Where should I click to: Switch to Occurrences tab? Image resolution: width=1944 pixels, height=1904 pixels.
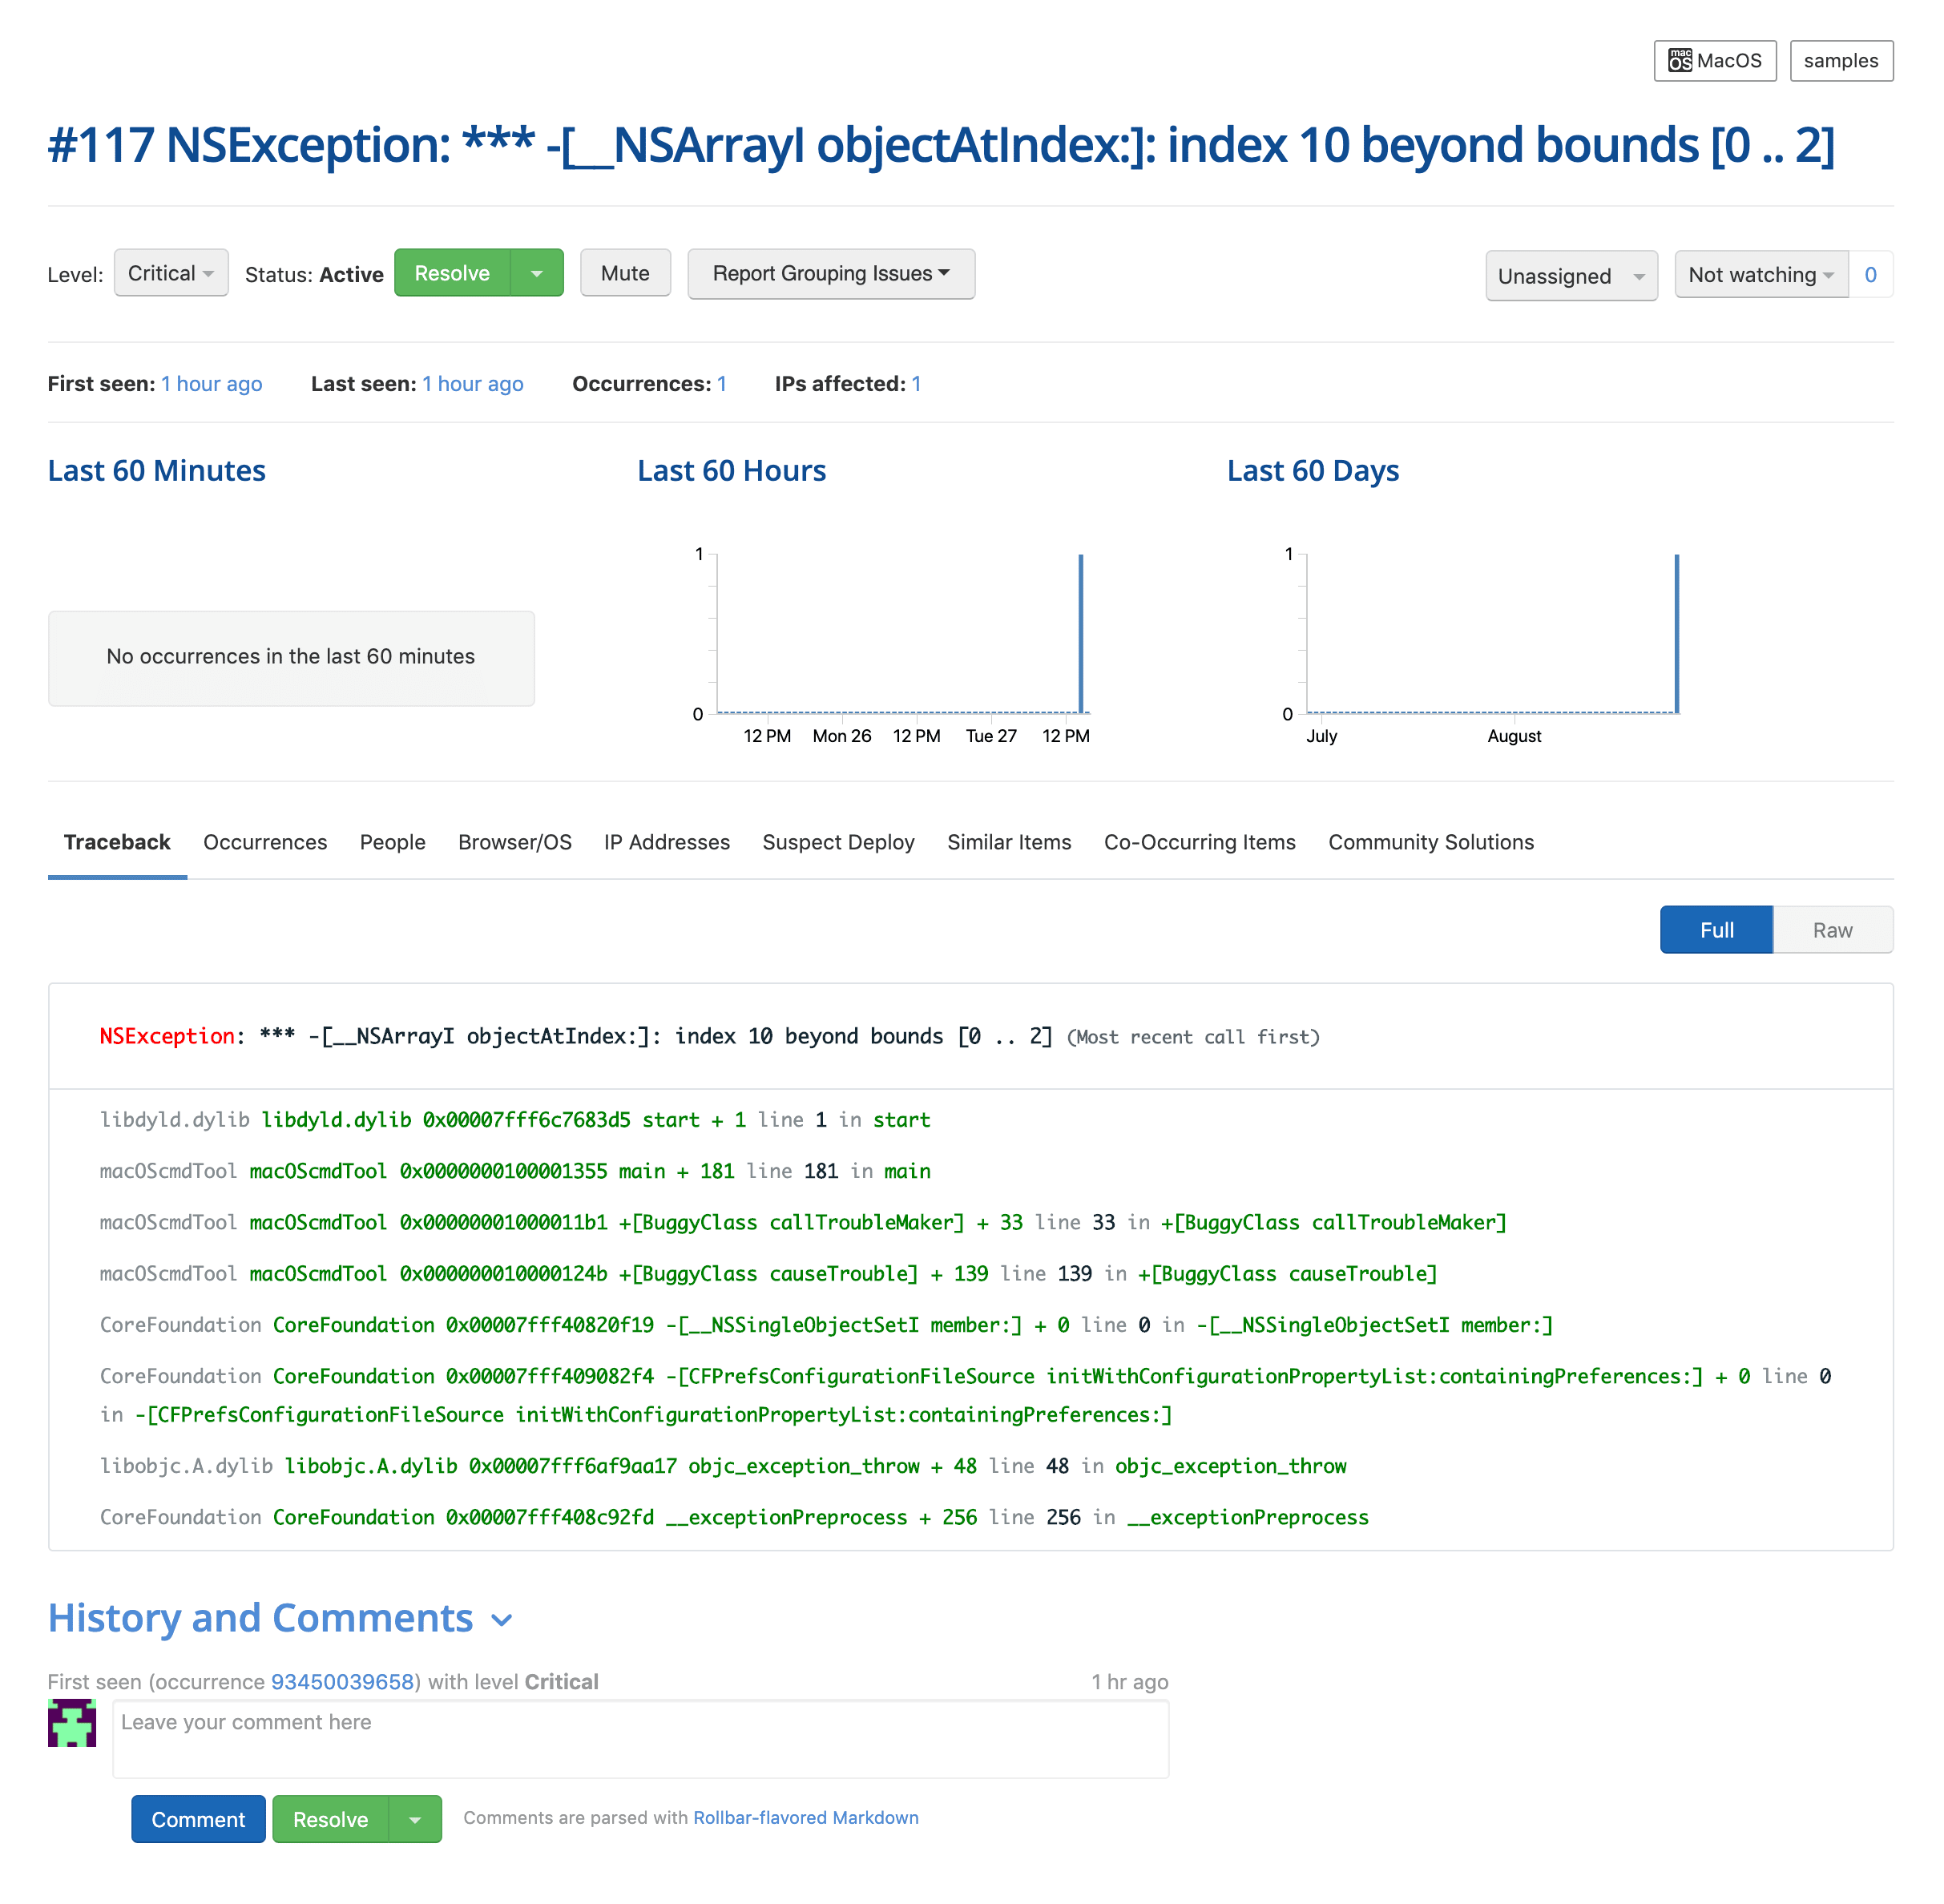click(267, 842)
